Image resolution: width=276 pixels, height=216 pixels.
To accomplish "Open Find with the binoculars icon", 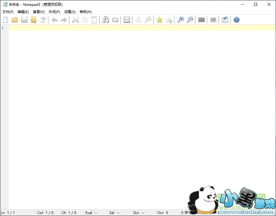I will [106, 20].
